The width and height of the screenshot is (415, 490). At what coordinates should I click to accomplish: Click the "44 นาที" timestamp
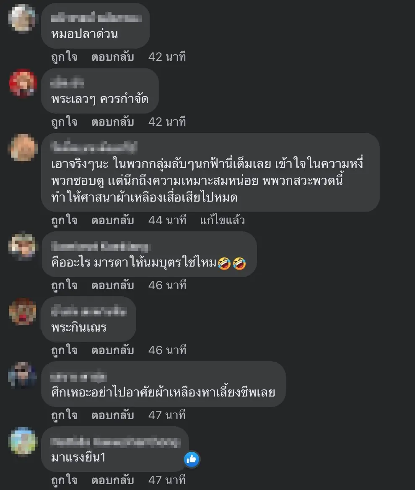tap(167, 220)
